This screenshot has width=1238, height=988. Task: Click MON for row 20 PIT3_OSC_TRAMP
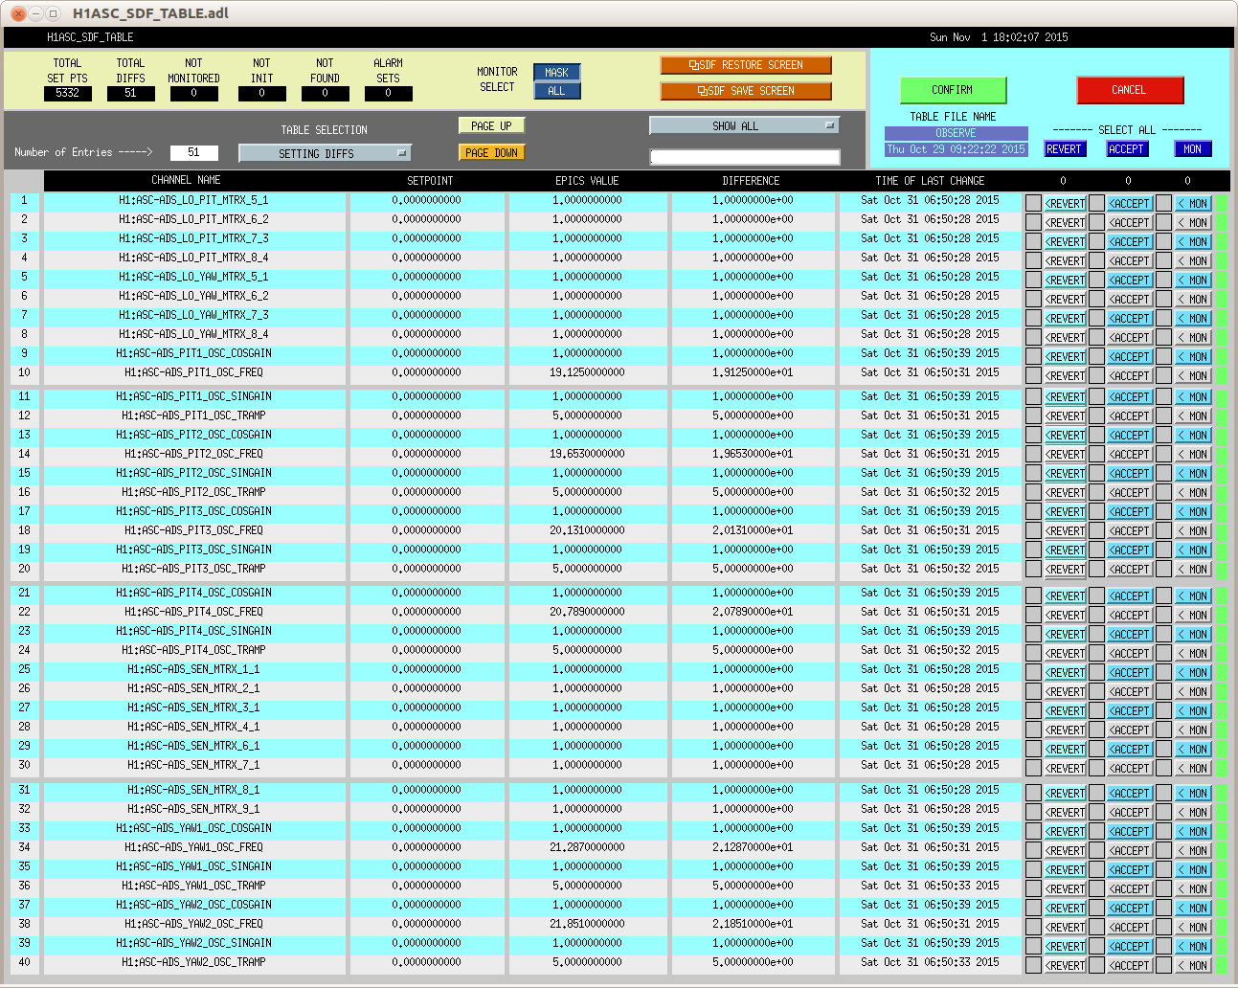(x=1193, y=570)
